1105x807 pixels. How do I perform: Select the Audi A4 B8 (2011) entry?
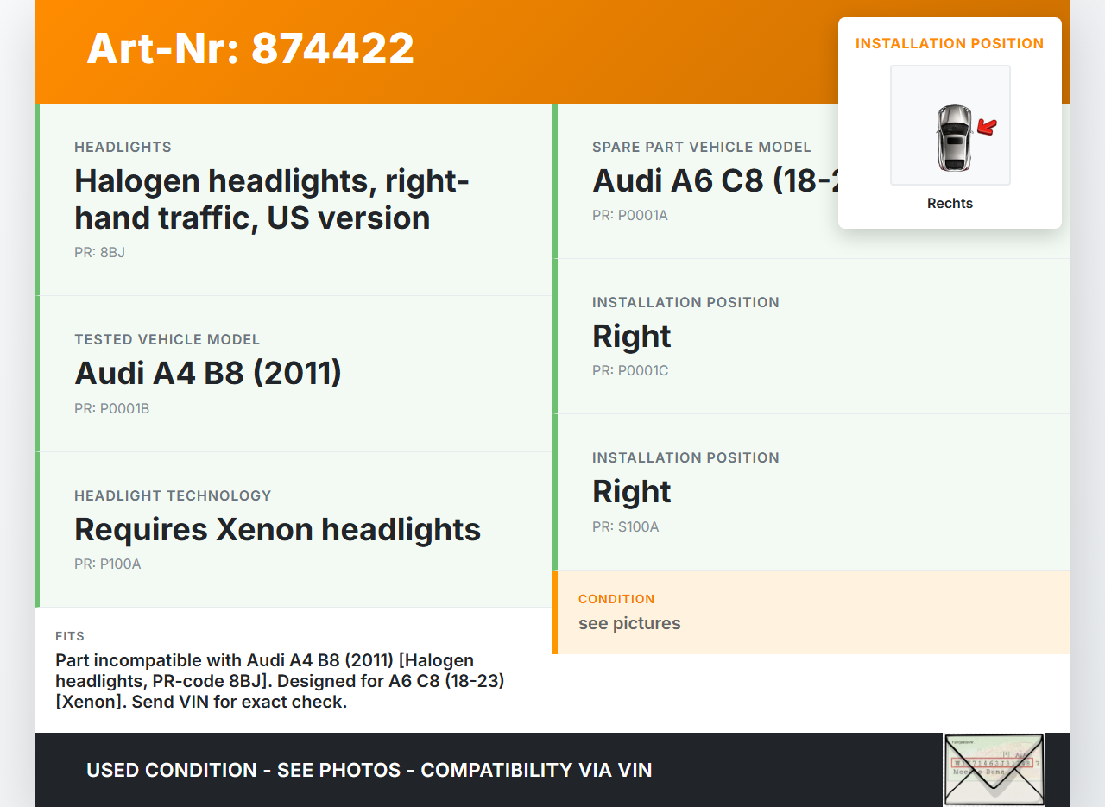pos(208,373)
